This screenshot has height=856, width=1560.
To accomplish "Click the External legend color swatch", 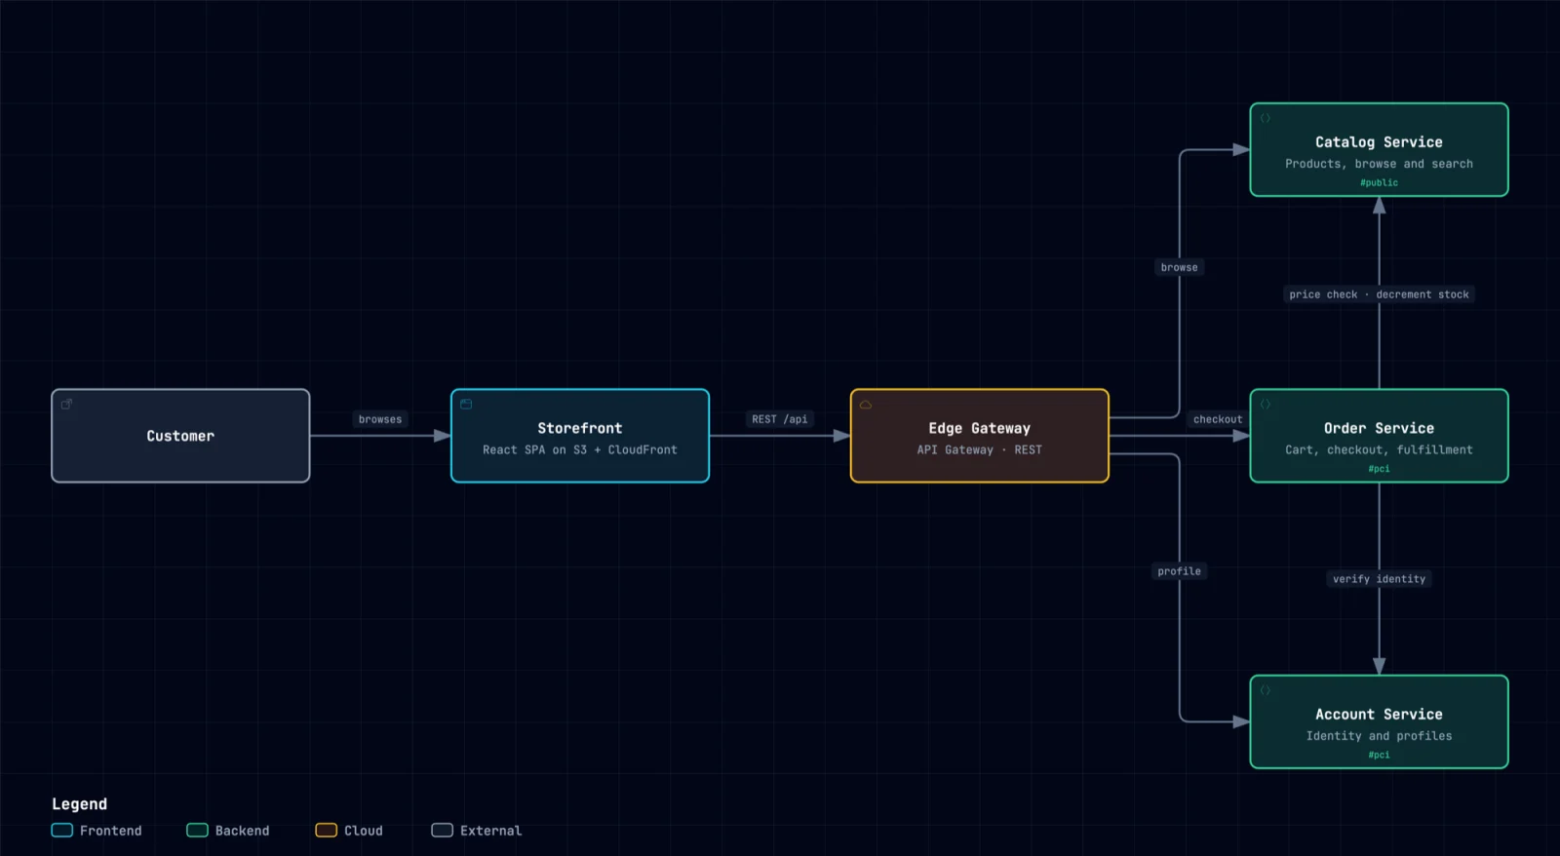I will 443,831.
